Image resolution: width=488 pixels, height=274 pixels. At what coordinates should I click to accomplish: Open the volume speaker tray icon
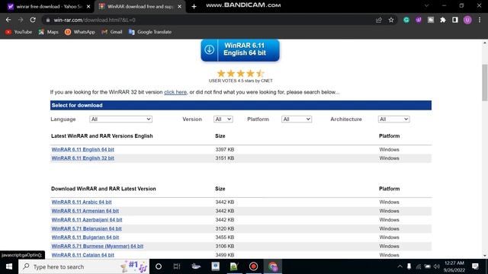click(437, 266)
